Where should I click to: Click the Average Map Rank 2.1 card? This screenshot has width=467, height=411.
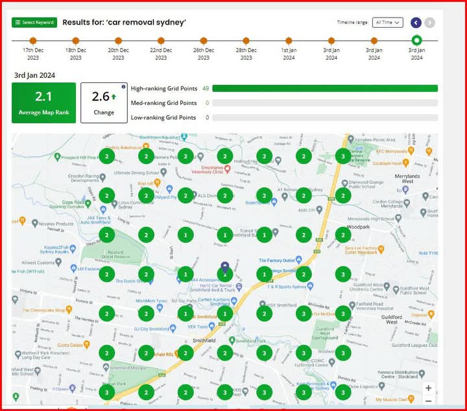tap(43, 102)
